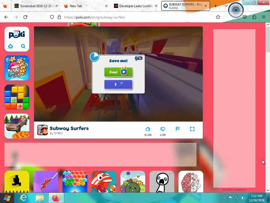Viewport: 270px width, 203px height.
Task: Click the Poki logo
Action: click(x=17, y=34)
